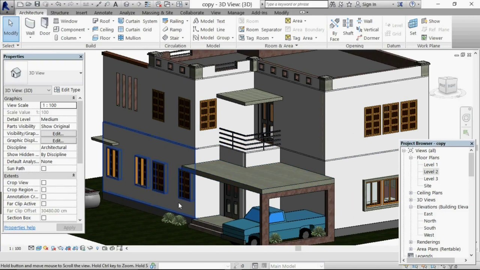Open the Room & Area panel dropdown

(x=281, y=46)
